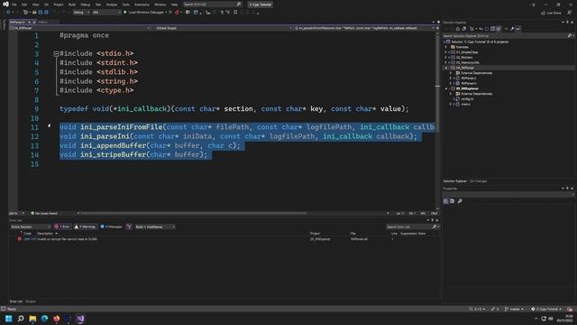Open Debug menu

click(86, 5)
